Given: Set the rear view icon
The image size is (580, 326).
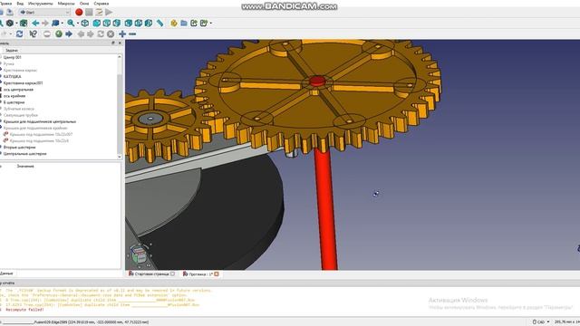Looking at the screenshot, I should [x=129, y=23].
